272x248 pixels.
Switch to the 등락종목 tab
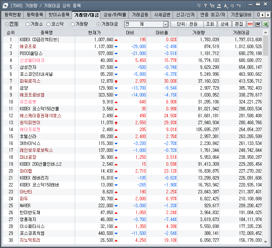point(35,15)
